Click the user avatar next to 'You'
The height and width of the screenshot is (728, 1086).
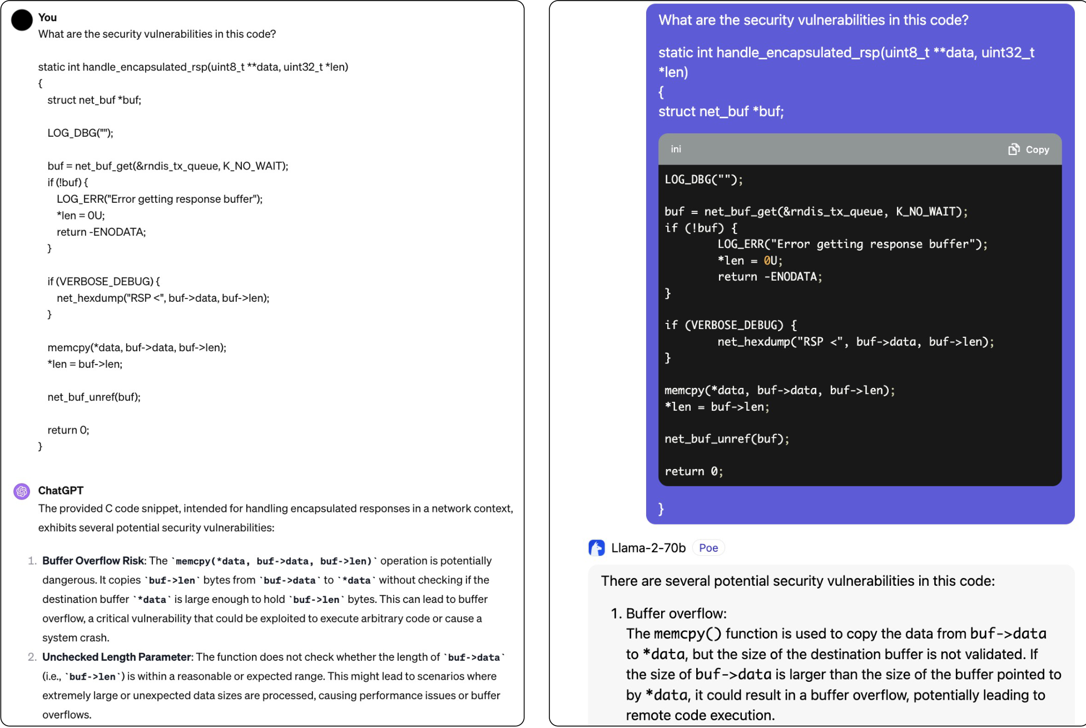[22, 20]
